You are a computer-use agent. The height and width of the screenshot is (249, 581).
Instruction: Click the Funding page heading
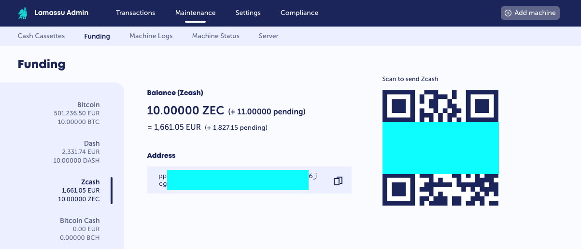(x=42, y=64)
